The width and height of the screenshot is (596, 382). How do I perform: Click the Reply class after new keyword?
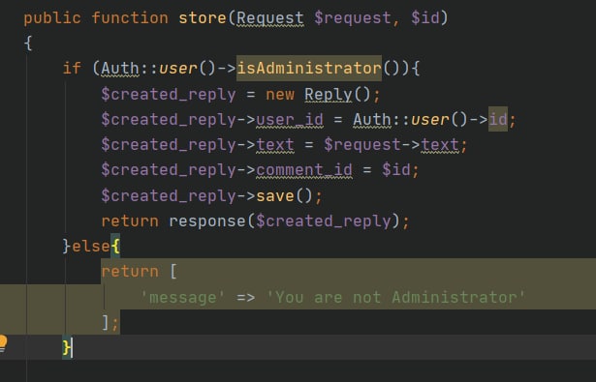(329, 95)
